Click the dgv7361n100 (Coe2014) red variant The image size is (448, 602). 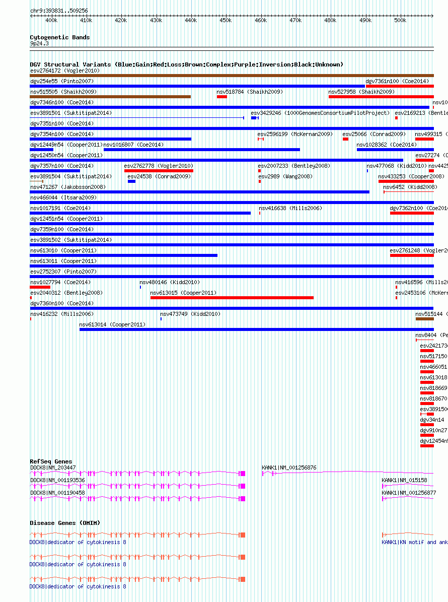point(400,86)
